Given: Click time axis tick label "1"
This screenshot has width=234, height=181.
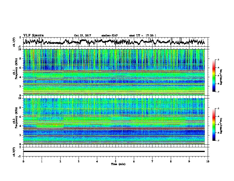Looking at the screenshot, I should 42,161.
